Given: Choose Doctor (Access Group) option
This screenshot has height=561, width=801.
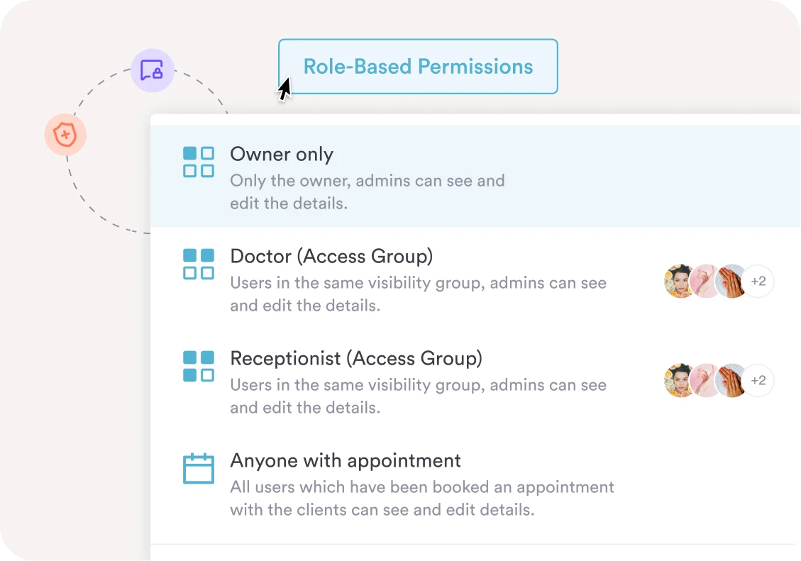Looking at the screenshot, I should 331,256.
